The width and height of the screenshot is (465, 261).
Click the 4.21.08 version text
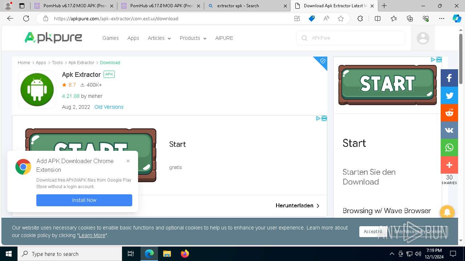(71, 96)
